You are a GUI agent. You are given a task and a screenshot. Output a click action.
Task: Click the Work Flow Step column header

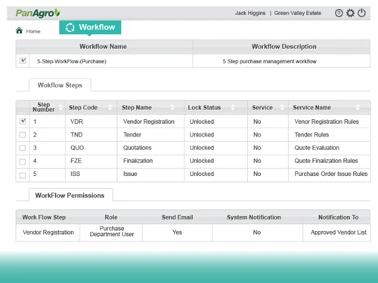[x=44, y=217]
